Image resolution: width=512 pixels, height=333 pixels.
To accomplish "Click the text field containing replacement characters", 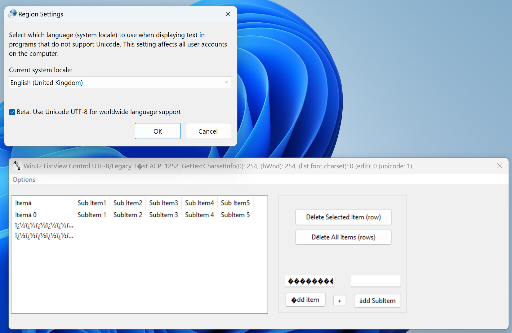I will click(310, 281).
